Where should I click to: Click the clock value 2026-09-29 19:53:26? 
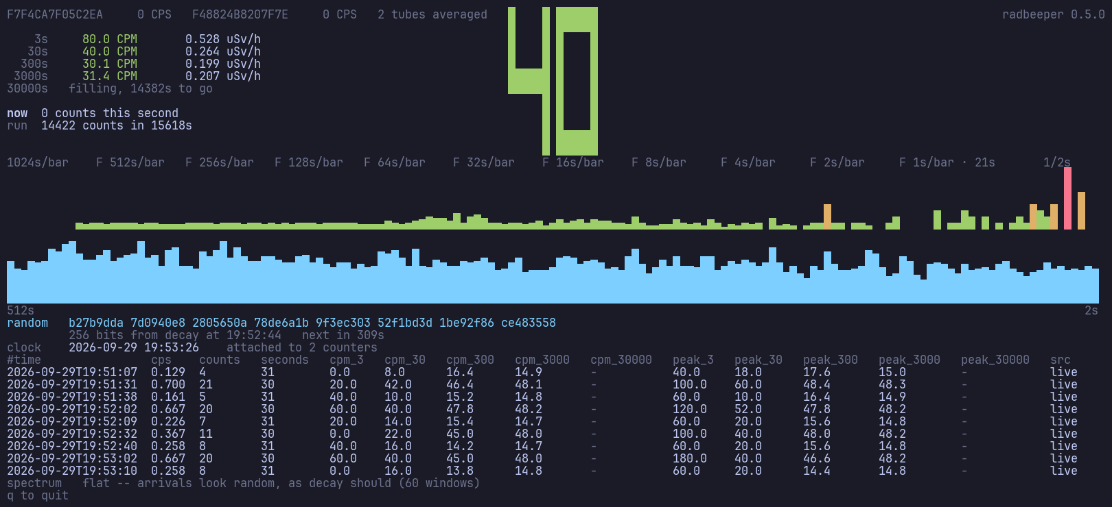(x=134, y=347)
